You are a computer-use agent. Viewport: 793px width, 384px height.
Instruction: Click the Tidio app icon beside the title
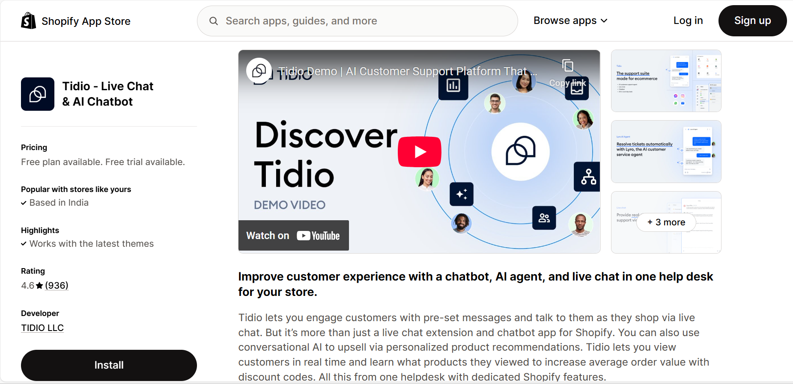(38, 94)
